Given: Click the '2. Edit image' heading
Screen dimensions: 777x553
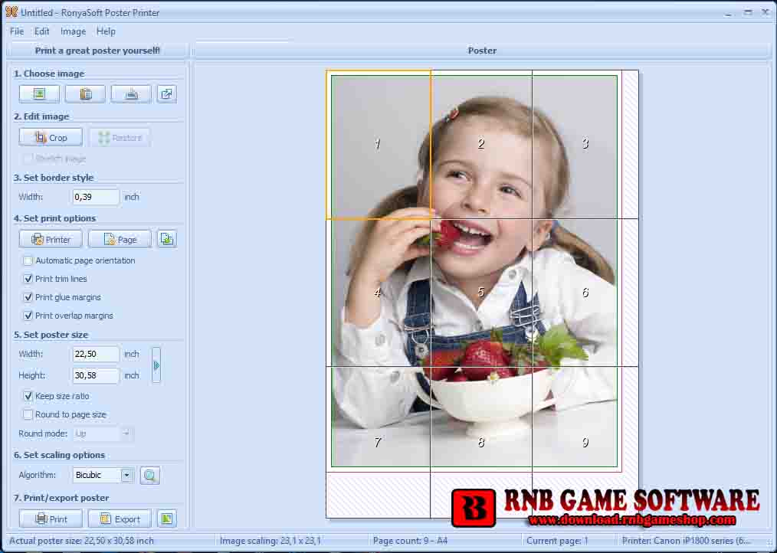Looking at the screenshot, I should click(x=41, y=116).
